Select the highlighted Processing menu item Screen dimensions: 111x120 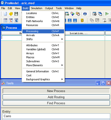click(x=43, y=31)
